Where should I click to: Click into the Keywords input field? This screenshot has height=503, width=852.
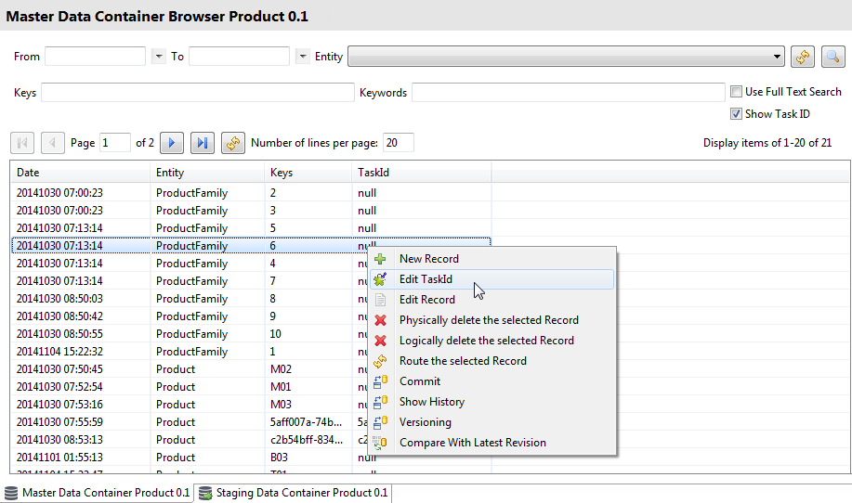click(x=568, y=93)
